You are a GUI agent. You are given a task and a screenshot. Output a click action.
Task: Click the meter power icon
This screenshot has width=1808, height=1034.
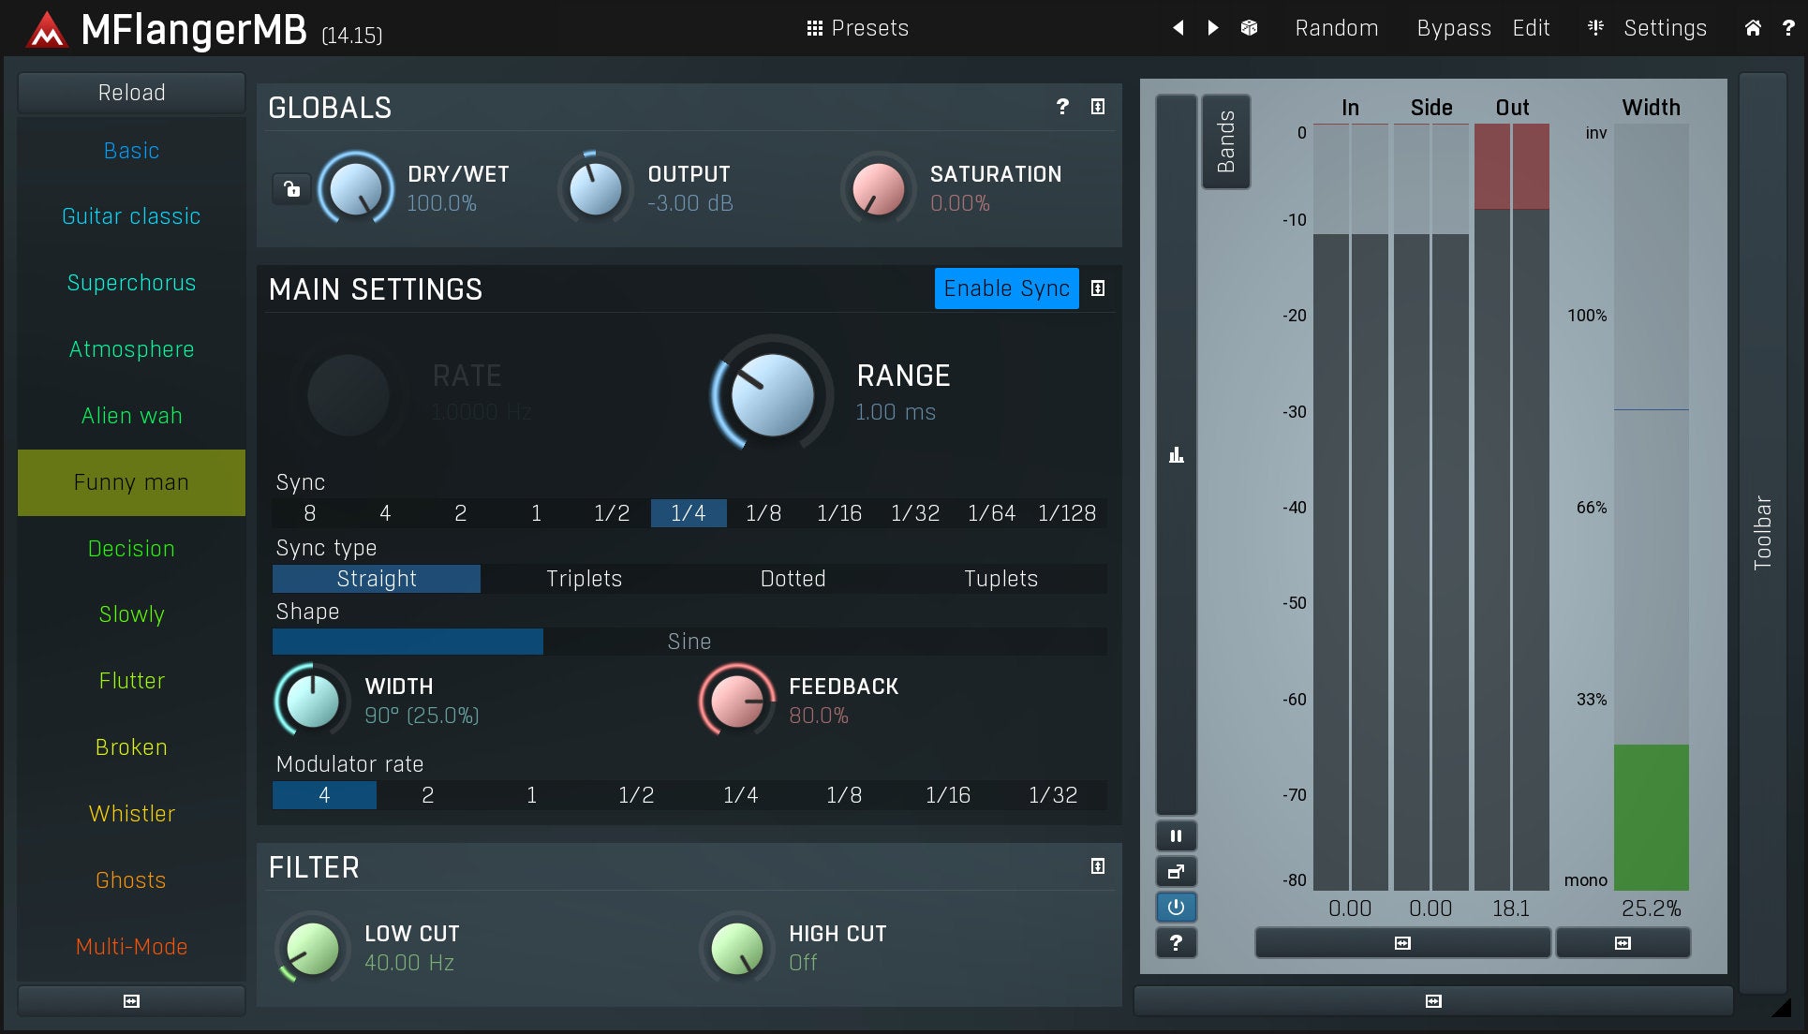[x=1176, y=907]
